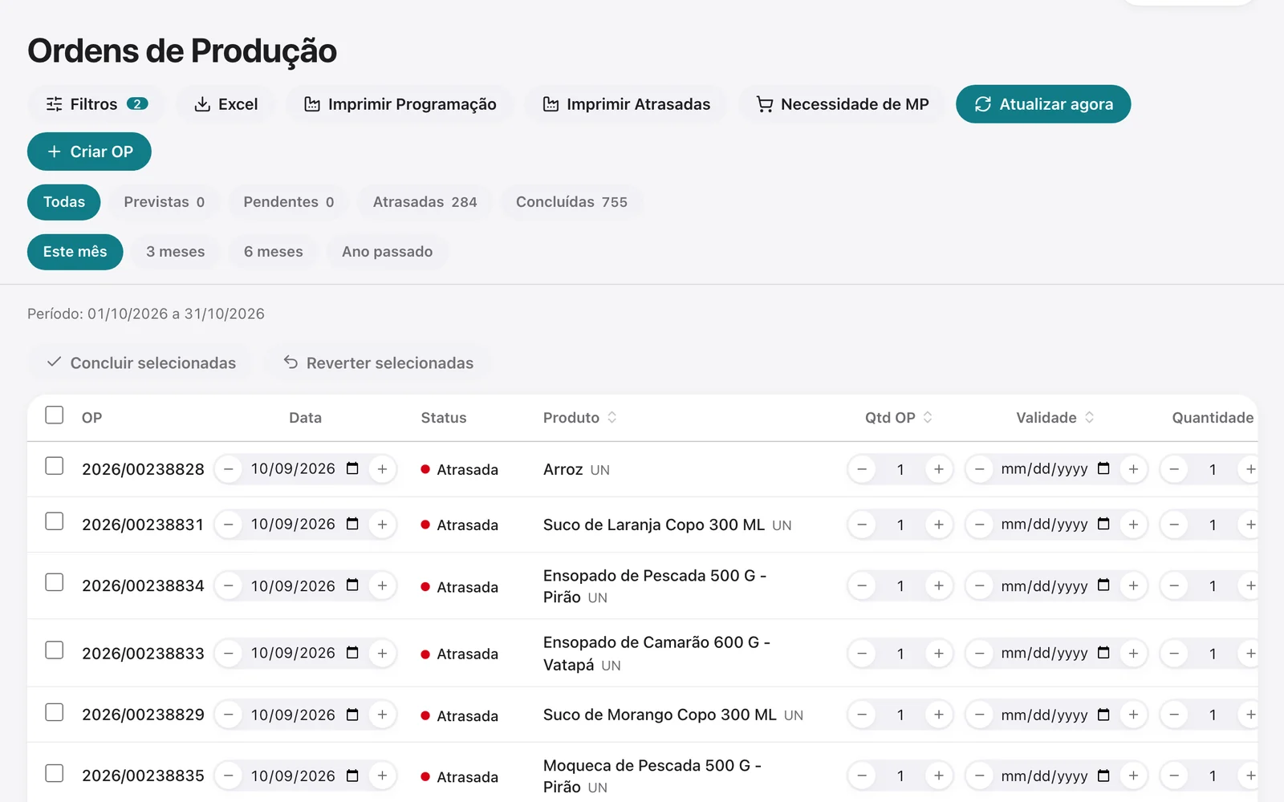Check the row for OP 2026/00238835

55,773
